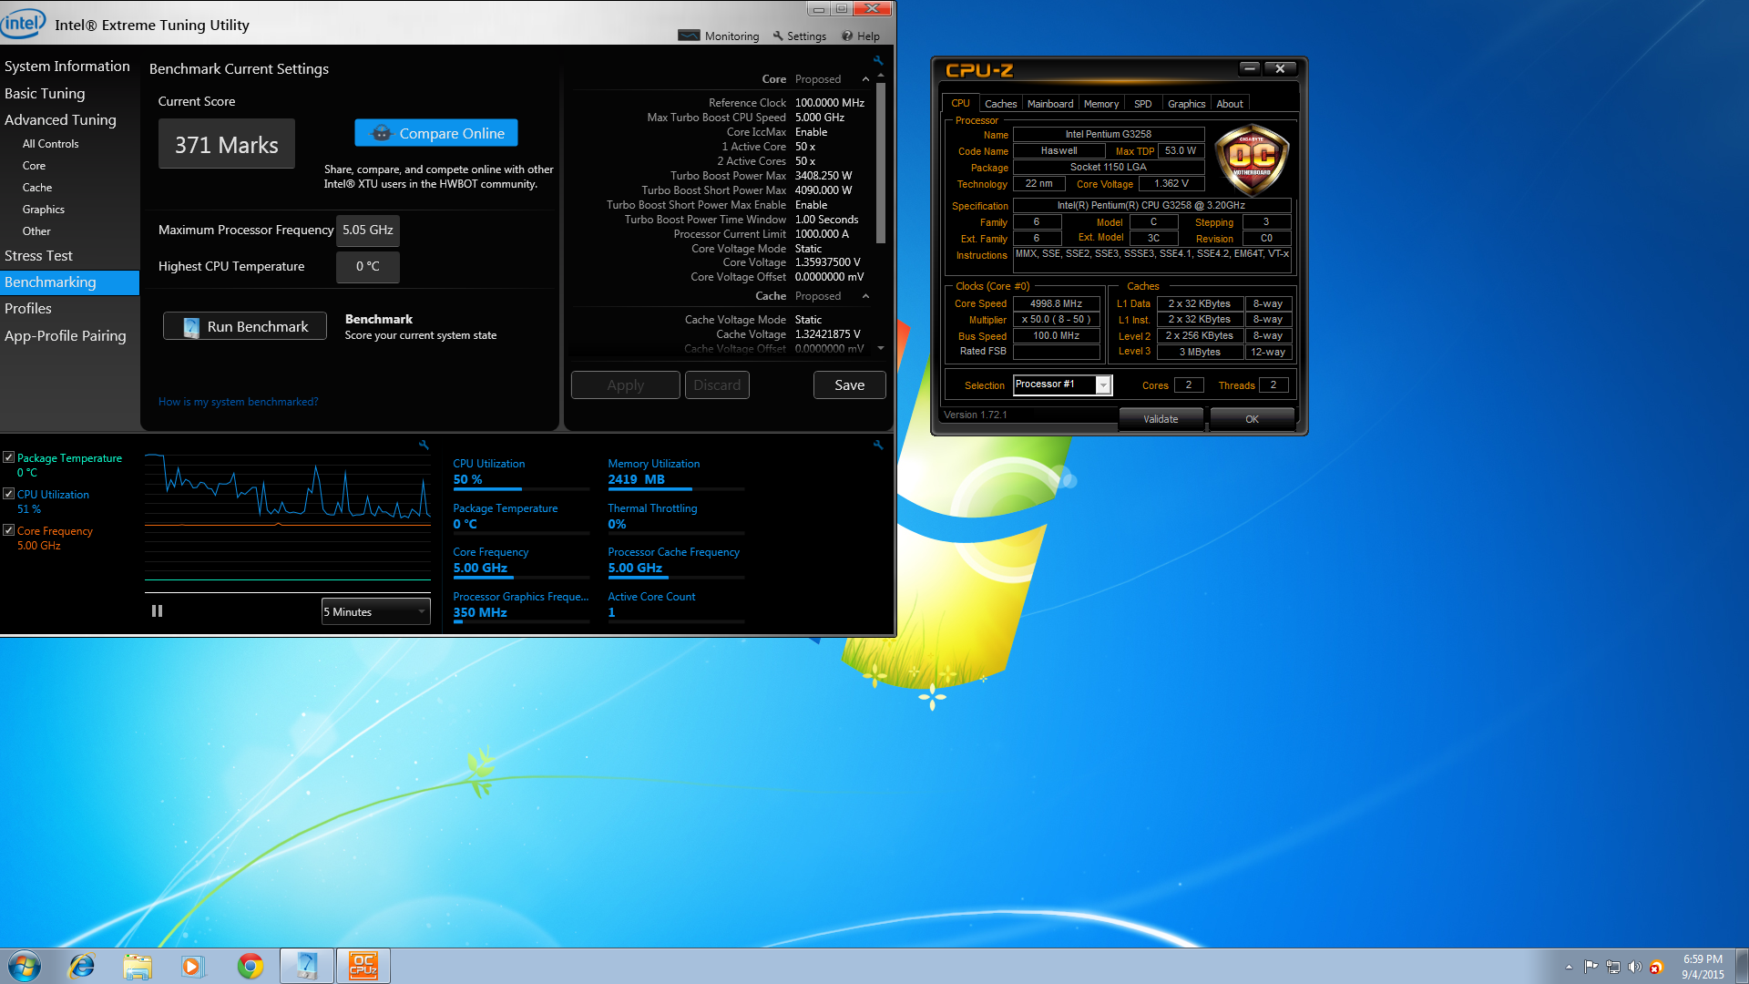Click the Core Voltage value 1.35937500 V
This screenshot has width=1749, height=984.
(x=827, y=262)
